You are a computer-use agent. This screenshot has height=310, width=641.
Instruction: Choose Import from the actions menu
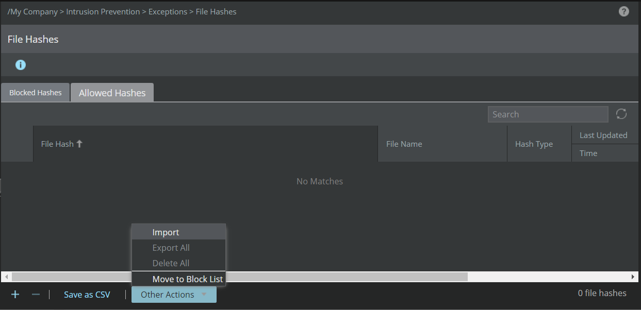178,232
